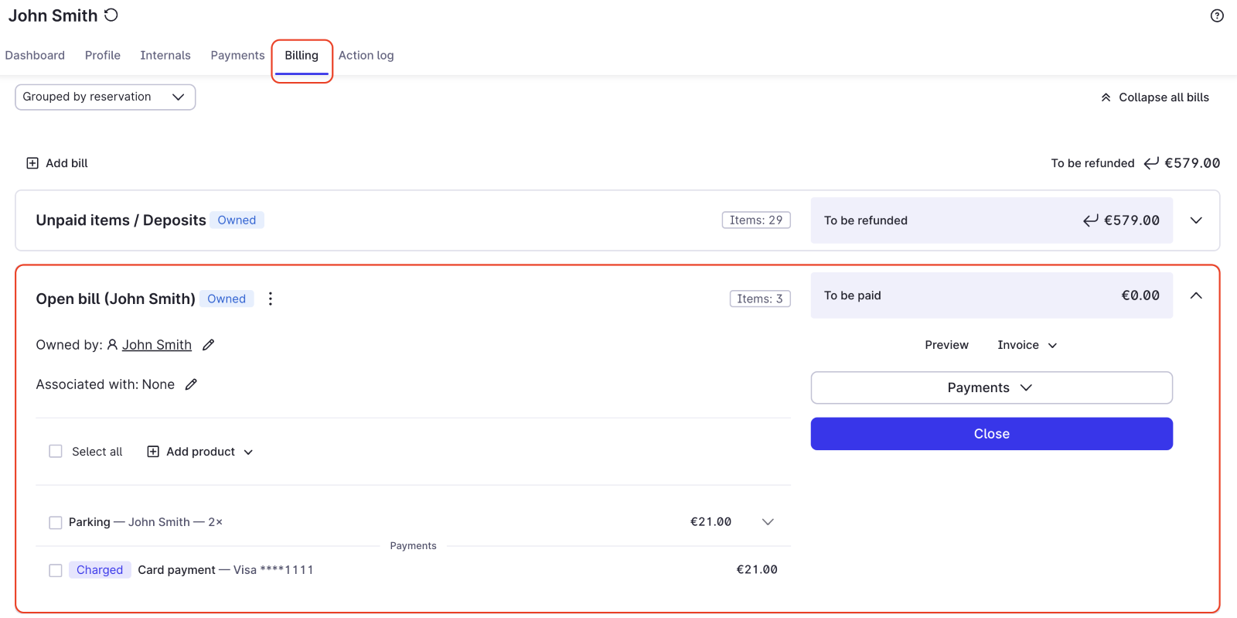
Task: Go to the Dashboard tab
Action: [35, 56]
